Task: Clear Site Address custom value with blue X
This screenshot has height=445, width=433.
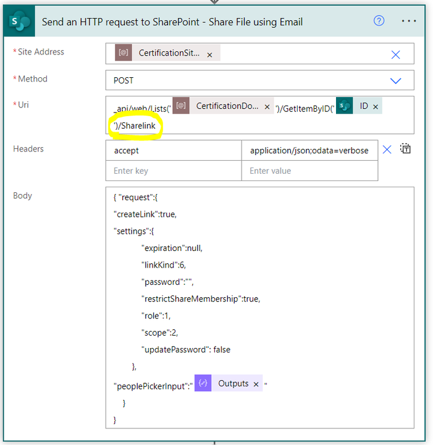Action: (x=395, y=54)
